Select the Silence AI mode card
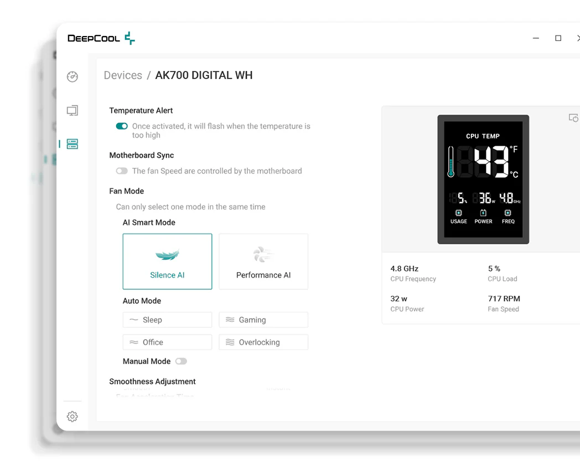Viewport: 580px width, 476px height. click(x=167, y=262)
